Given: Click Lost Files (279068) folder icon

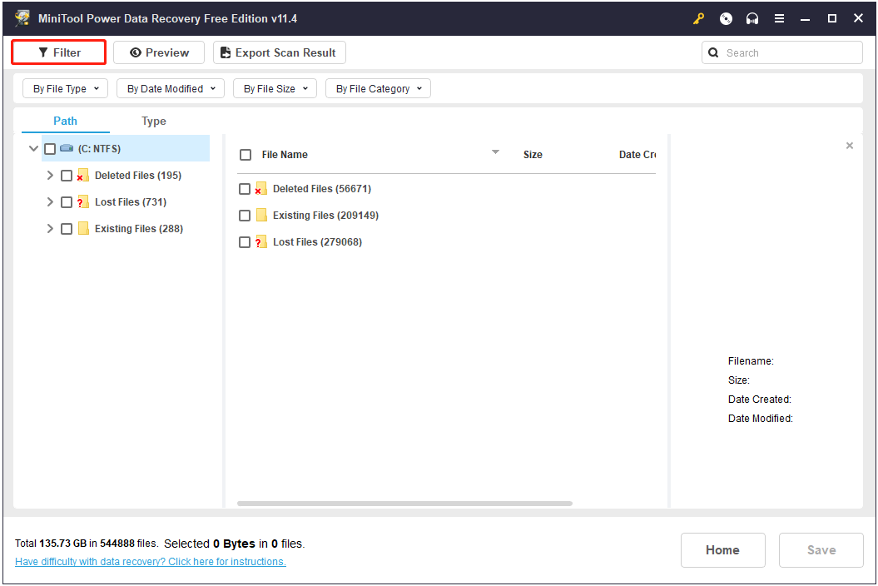Looking at the screenshot, I should coord(261,242).
